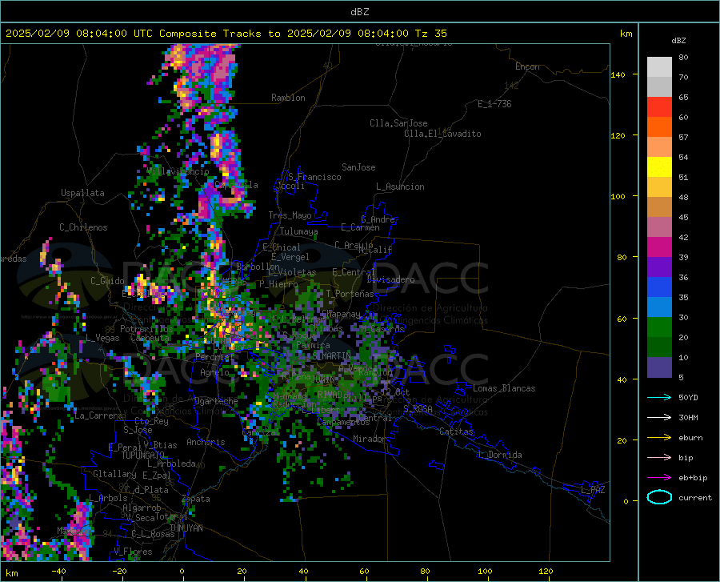Click the 'Divisadero' map label
The width and height of the screenshot is (720, 582).
390,279
